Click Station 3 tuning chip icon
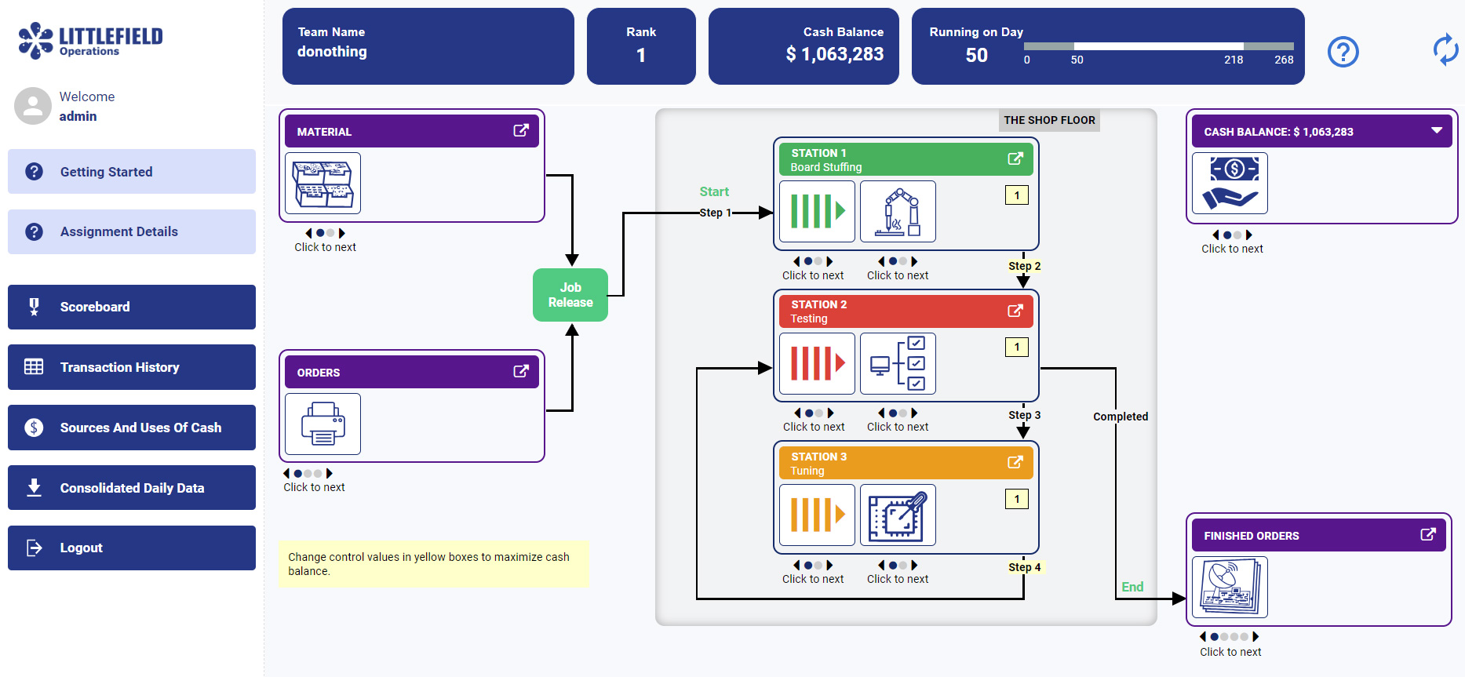The width and height of the screenshot is (1465, 677). [898, 515]
